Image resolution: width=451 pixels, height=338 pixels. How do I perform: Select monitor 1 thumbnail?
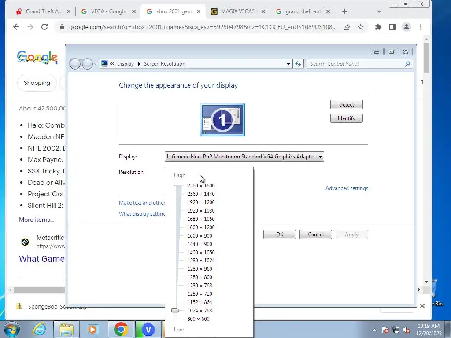222,120
